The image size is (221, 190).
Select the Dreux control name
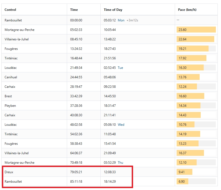(9, 172)
